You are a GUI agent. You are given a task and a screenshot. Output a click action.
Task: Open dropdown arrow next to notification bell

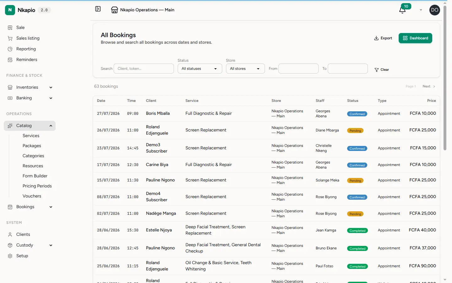tap(421, 10)
